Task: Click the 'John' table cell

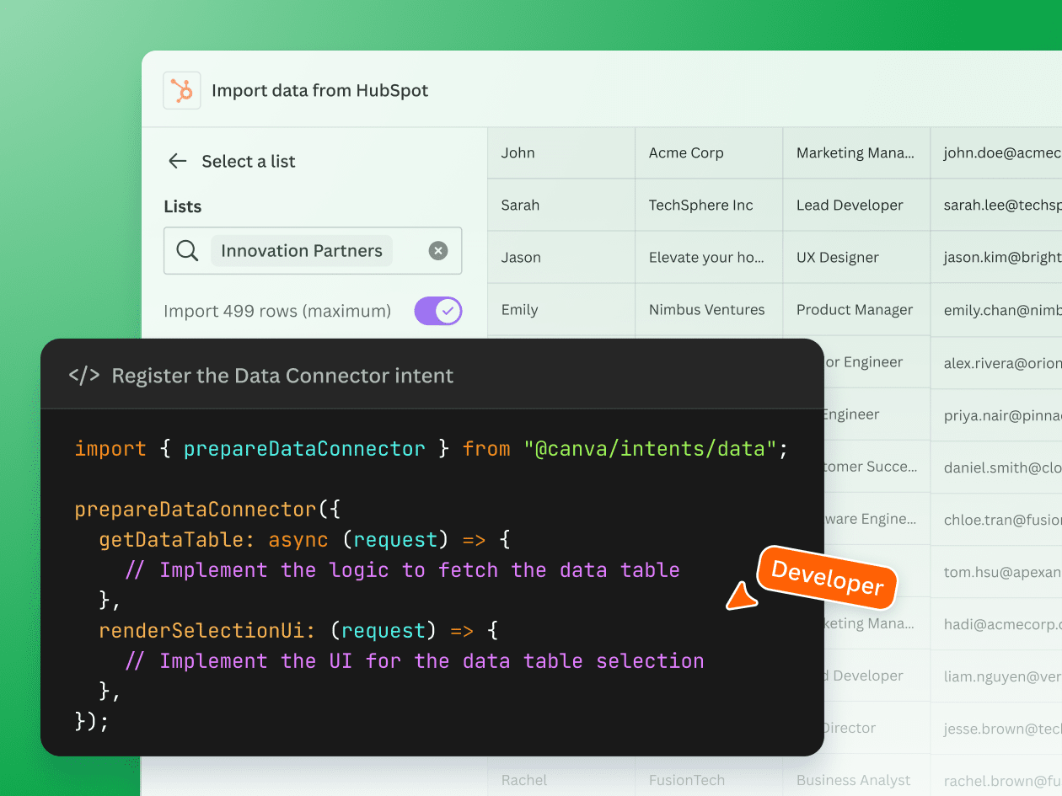Action: click(x=561, y=152)
